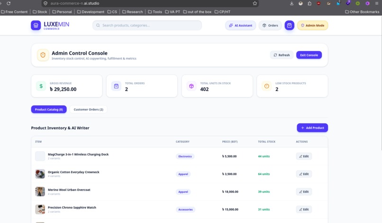Open the shopping cart icon button

coord(289,25)
